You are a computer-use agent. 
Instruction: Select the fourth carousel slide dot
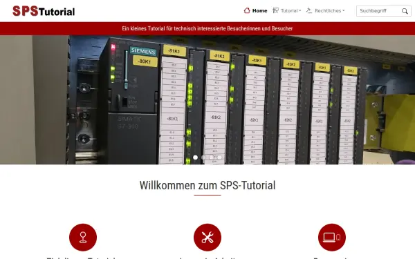[220, 157]
